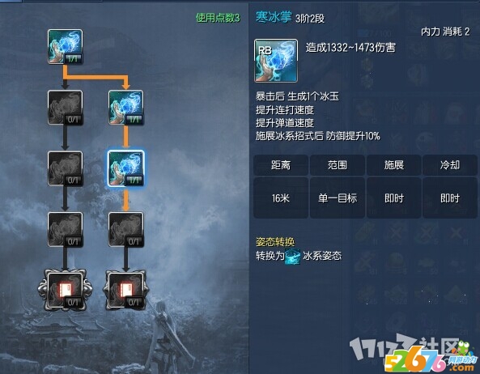Click the left book-locked final skill node
The image size is (480, 374).
click(66, 290)
